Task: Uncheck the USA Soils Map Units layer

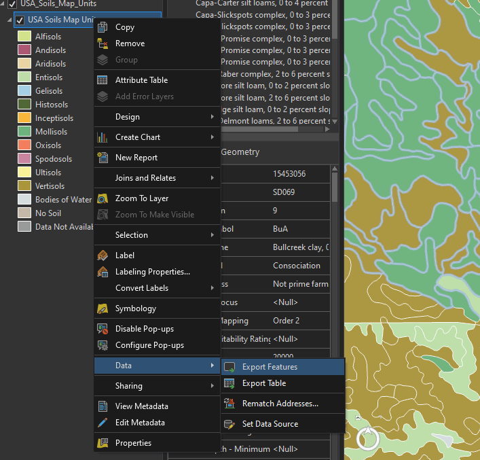Action: click(20, 20)
